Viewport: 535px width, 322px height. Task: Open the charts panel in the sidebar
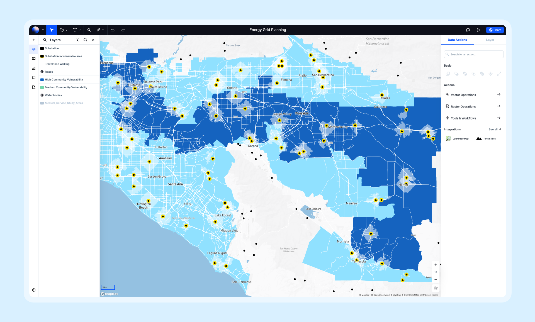click(34, 68)
